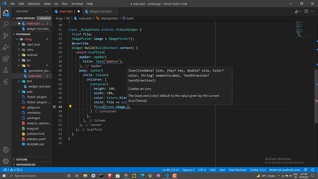Open the Source Control view icon
Image resolution: width=318 pixels, height=179 pixels.
pyautogui.click(x=5, y=36)
